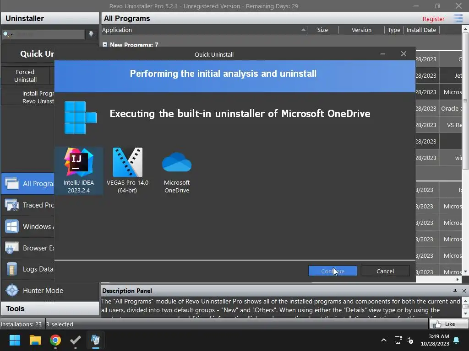The width and height of the screenshot is (469, 351).
Task: Collapse the New Programs group
Action: [105, 44]
